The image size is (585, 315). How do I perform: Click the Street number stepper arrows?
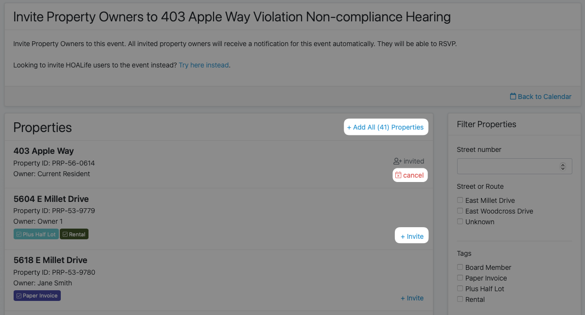(x=563, y=166)
